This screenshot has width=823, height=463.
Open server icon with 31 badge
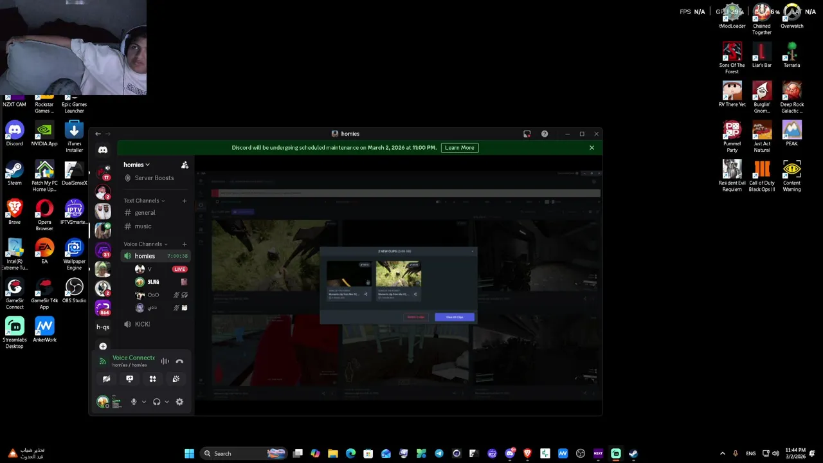coord(103,250)
